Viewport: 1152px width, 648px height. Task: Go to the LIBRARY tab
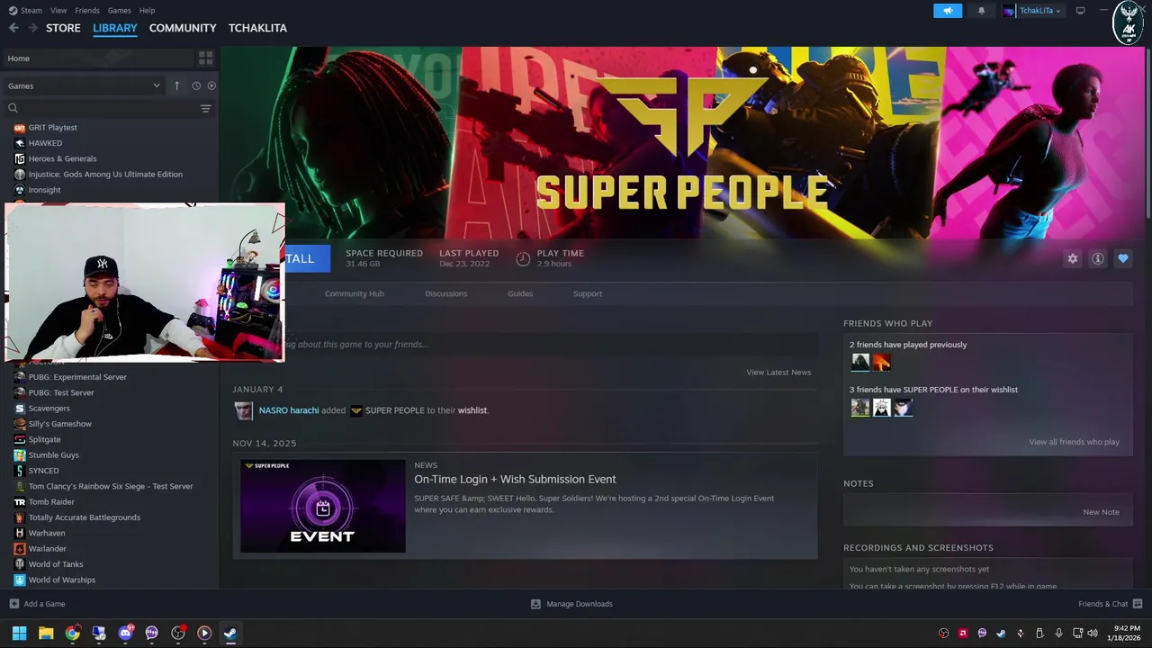[x=115, y=28]
